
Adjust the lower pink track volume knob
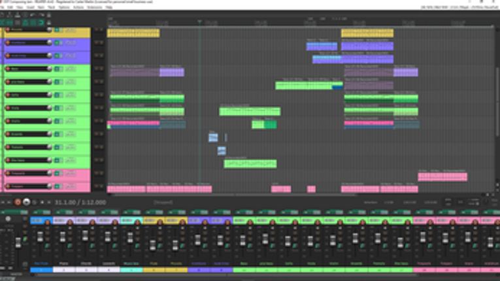49,187
